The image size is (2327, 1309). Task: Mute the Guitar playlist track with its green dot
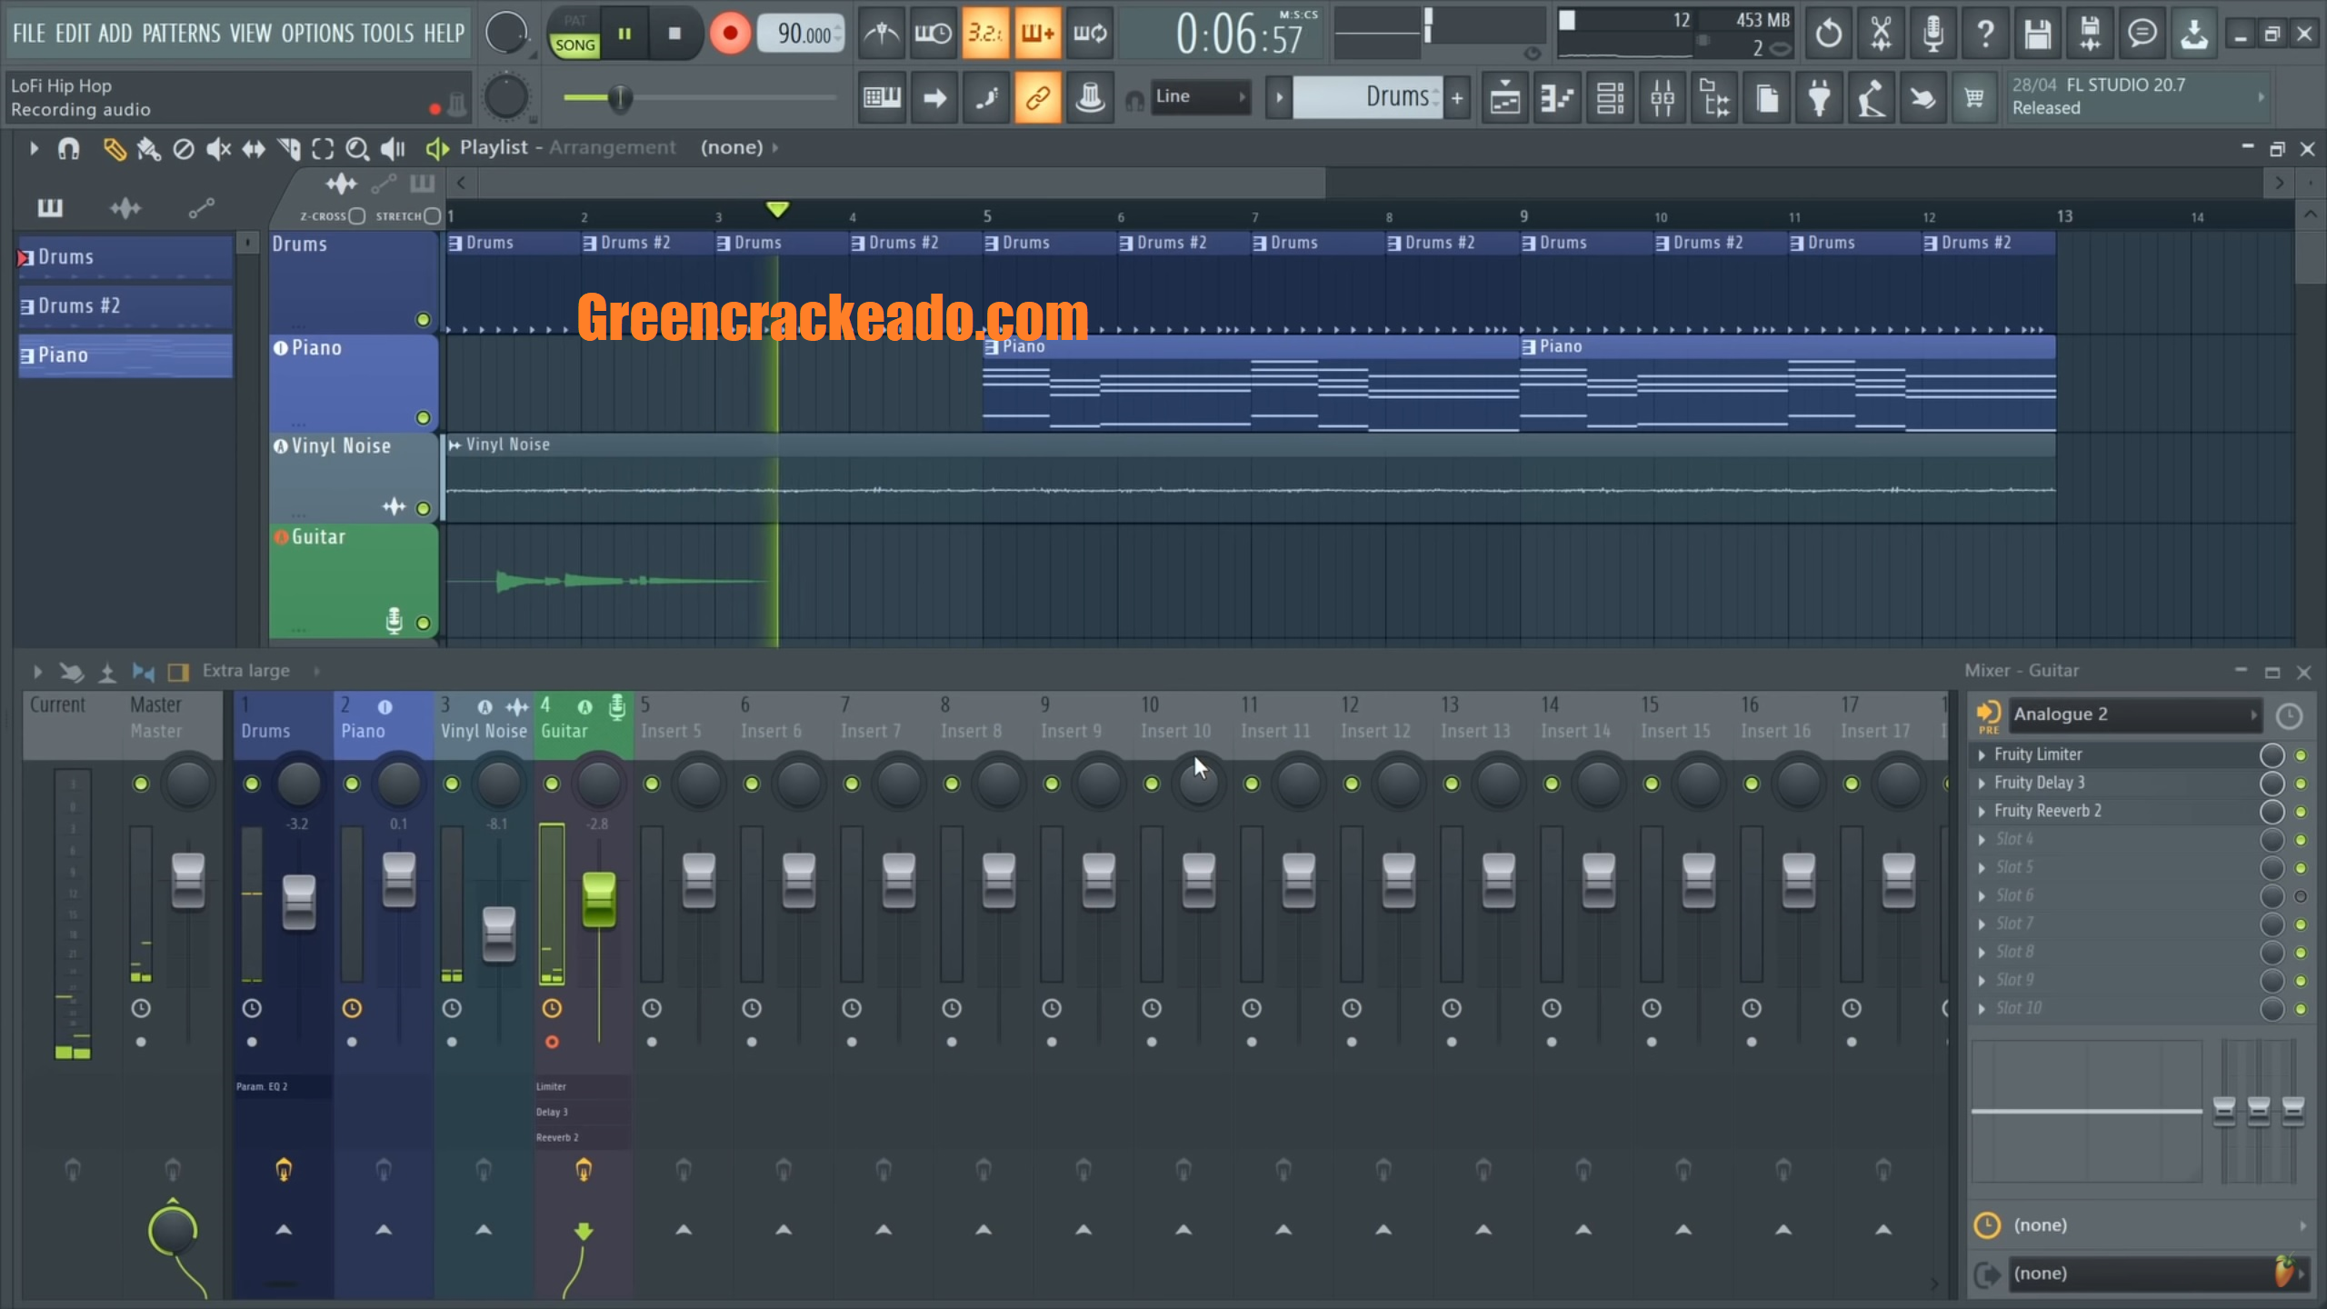(x=423, y=624)
